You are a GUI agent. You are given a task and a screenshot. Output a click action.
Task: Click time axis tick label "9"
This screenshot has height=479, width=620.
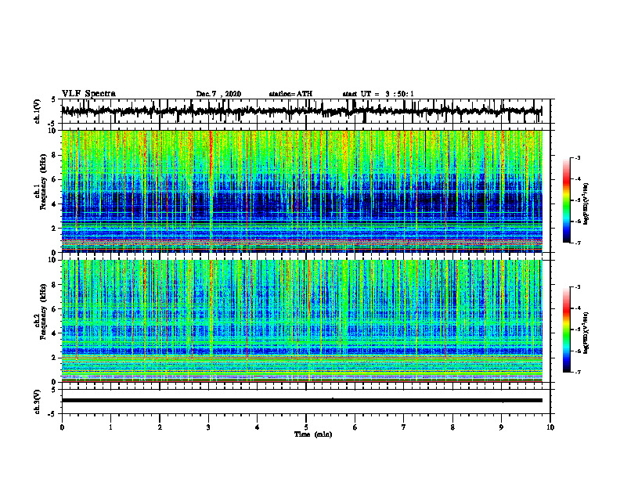(501, 427)
